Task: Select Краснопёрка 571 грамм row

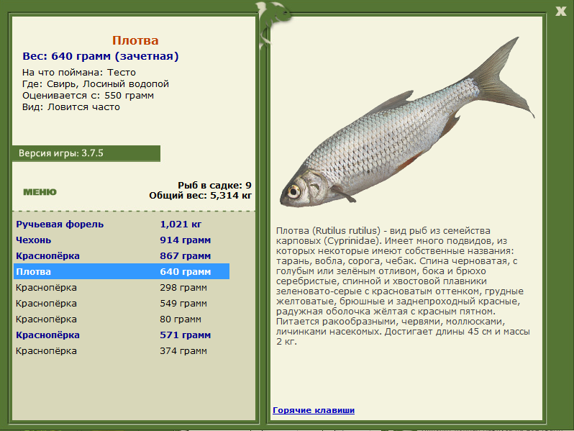Action: point(122,335)
